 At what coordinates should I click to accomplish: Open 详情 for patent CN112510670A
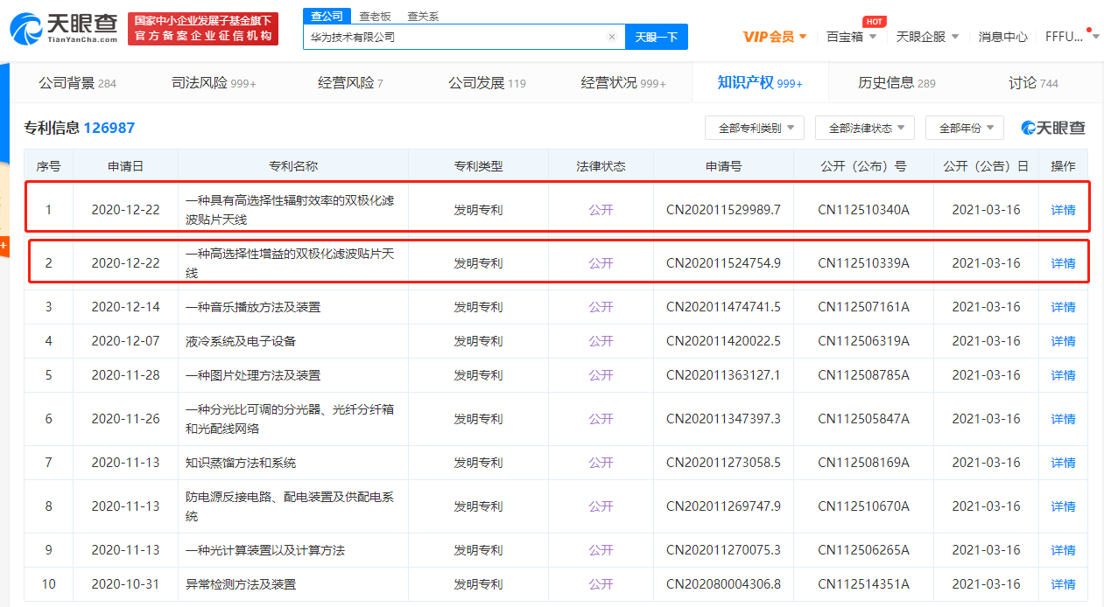pos(1063,506)
